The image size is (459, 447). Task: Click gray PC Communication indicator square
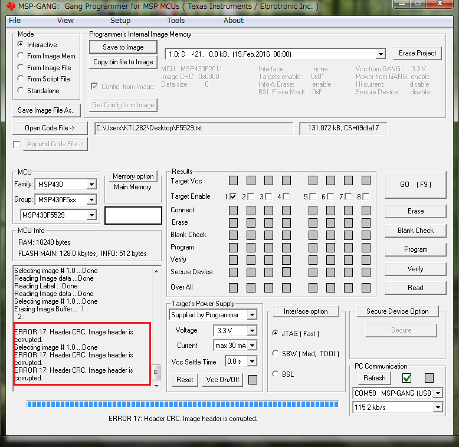click(x=429, y=378)
